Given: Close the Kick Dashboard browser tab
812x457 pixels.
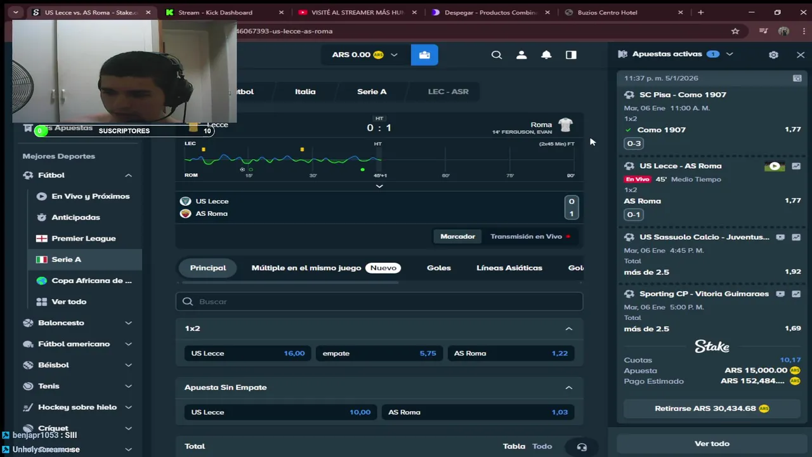Looking at the screenshot, I should pyautogui.click(x=282, y=12).
